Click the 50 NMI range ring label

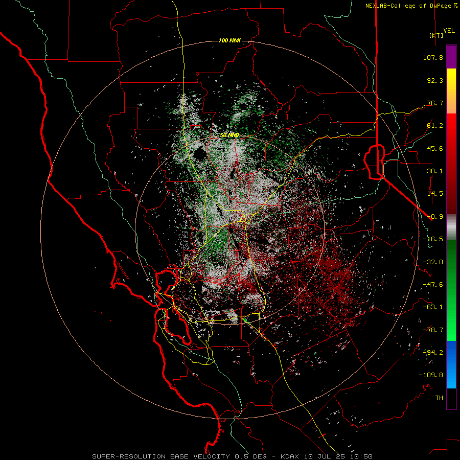(x=229, y=135)
